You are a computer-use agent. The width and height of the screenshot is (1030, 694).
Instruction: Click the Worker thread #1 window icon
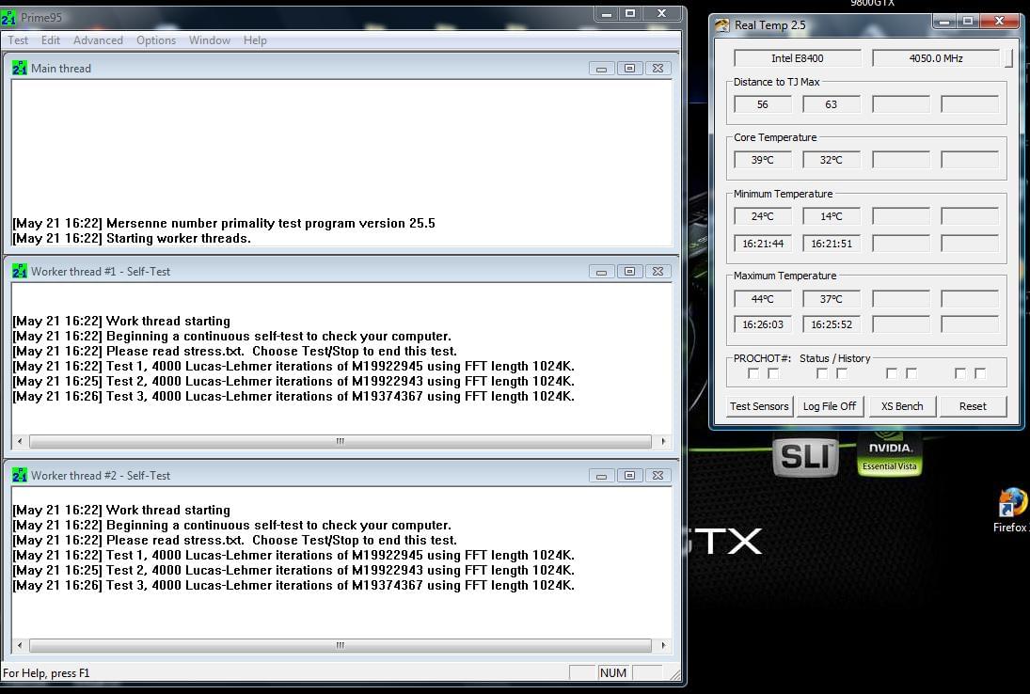pyautogui.click(x=20, y=271)
